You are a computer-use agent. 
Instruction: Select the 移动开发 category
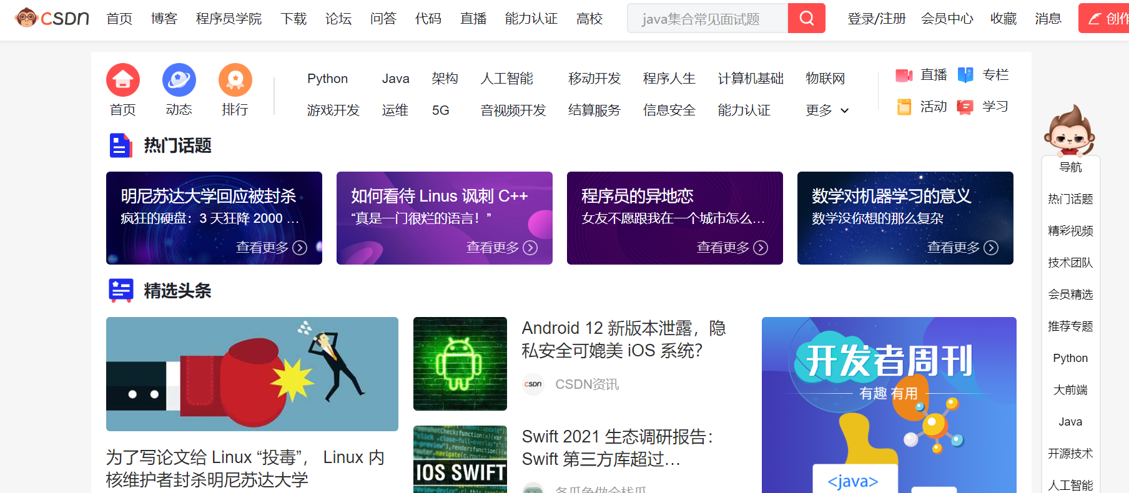[x=594, y=79]
